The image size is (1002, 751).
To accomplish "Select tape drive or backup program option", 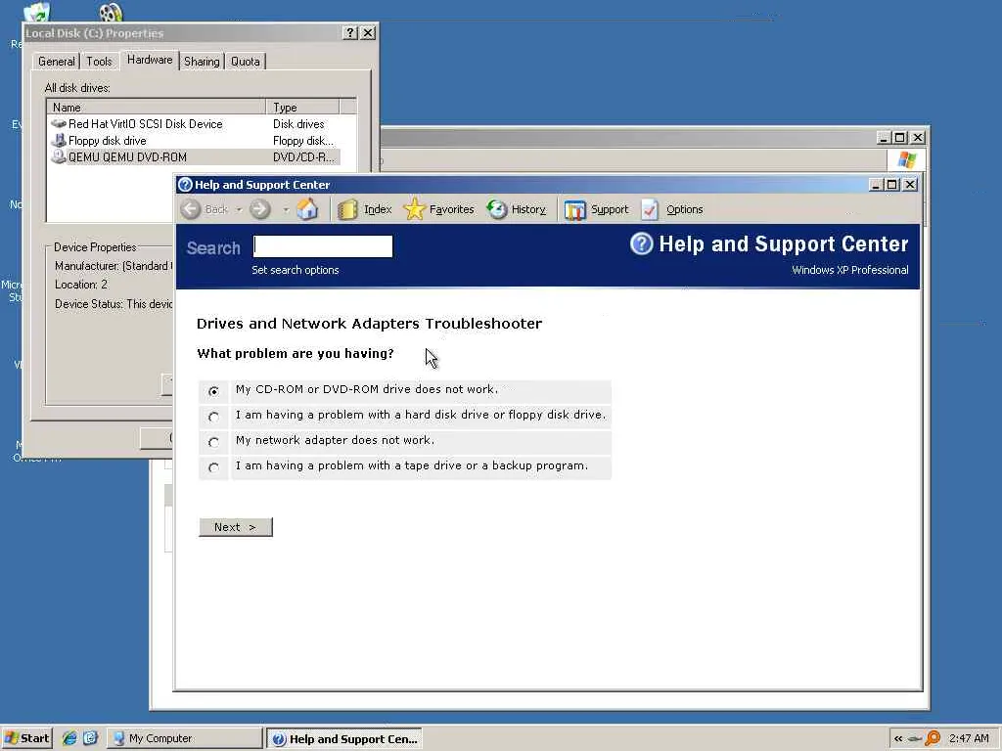I will tap(213, 467).
